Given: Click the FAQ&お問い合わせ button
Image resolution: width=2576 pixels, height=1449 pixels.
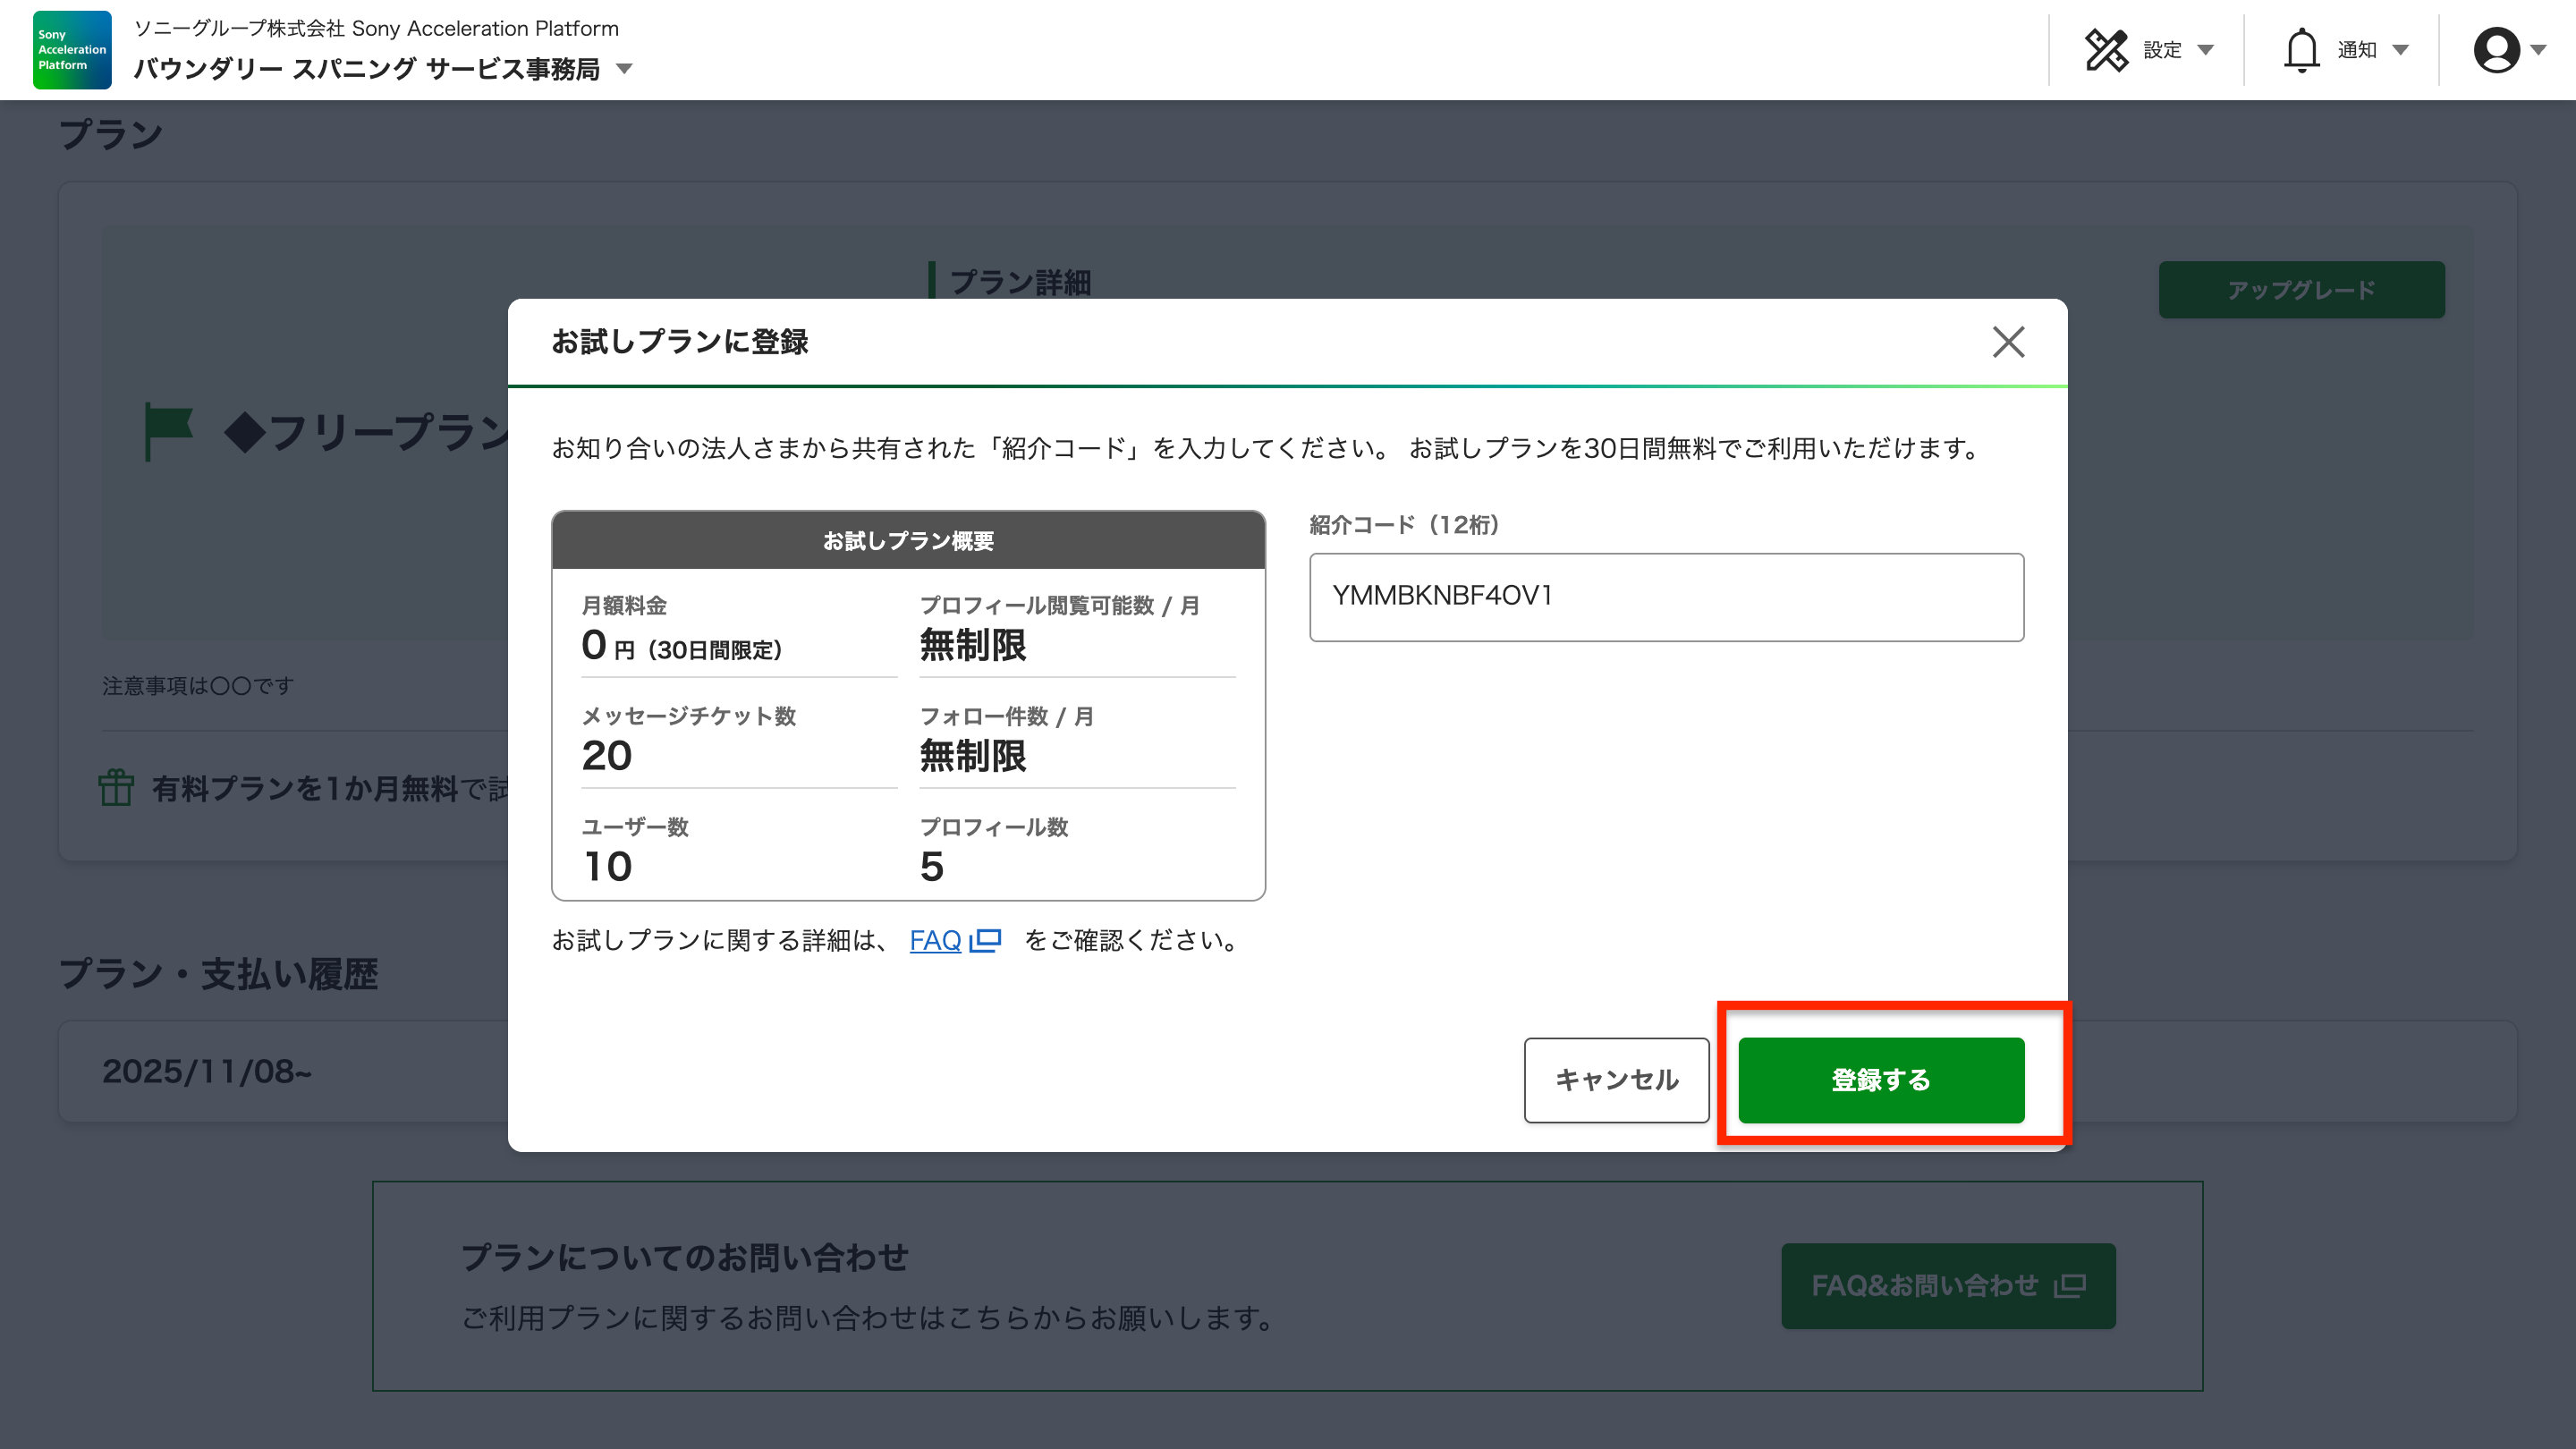Looking at the screenshot, I should [1926, 1286].
